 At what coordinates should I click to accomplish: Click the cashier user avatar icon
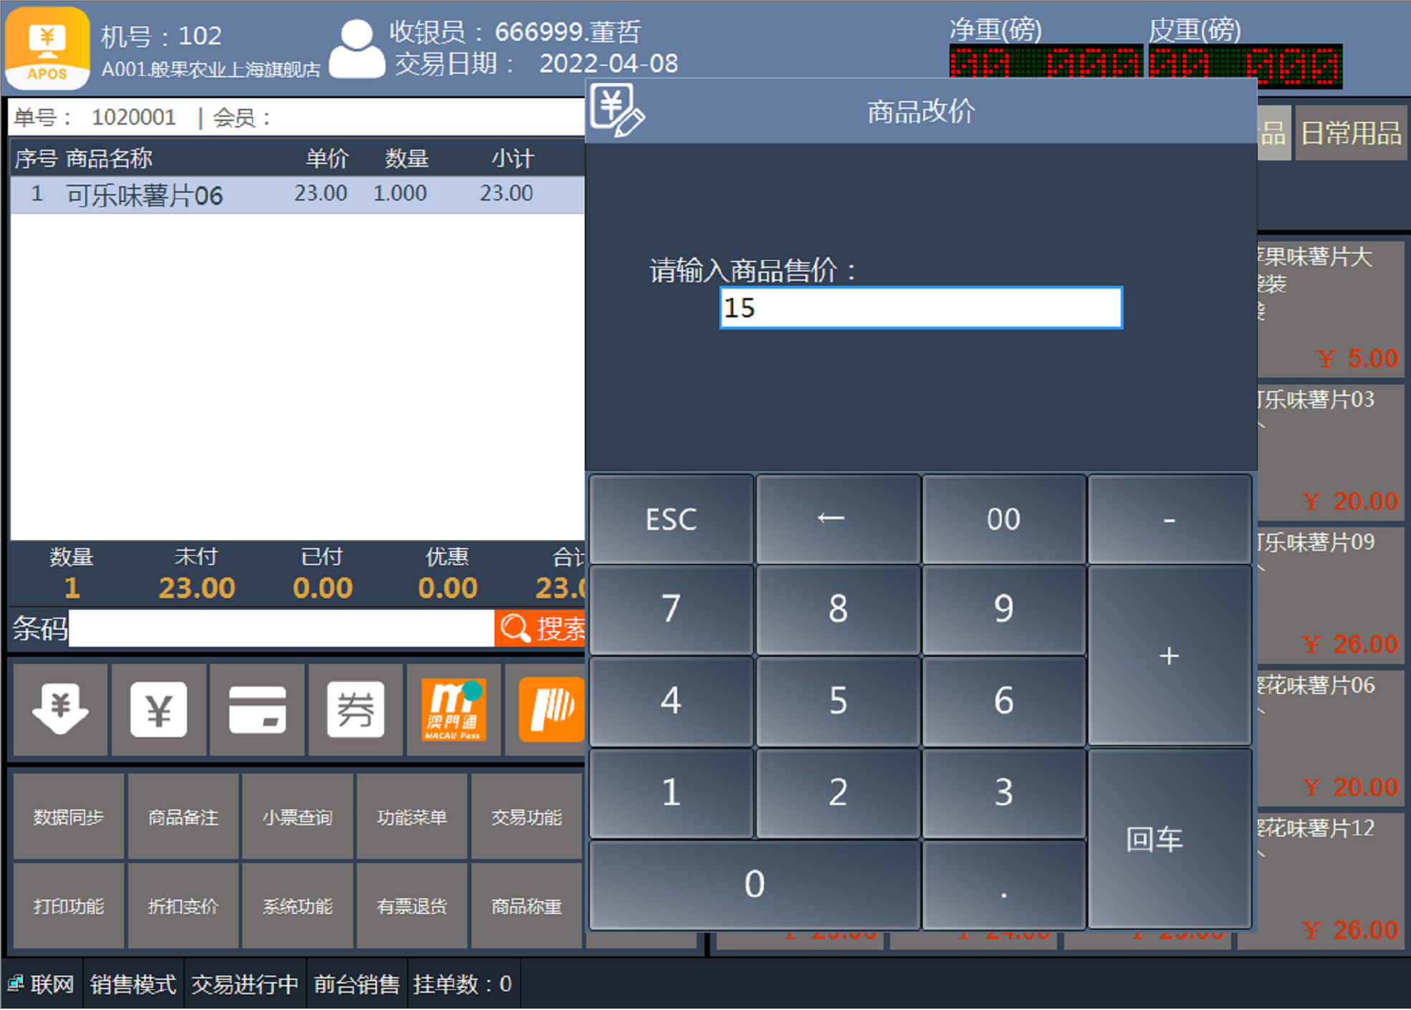coord(356,49)
